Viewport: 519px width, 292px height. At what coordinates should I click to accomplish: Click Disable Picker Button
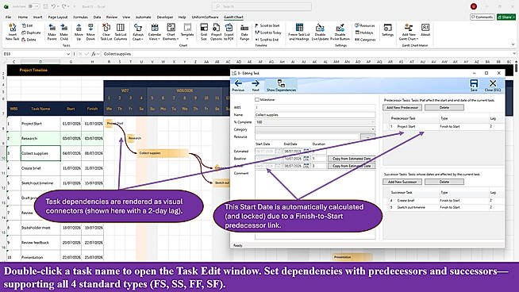click(340, 32)
